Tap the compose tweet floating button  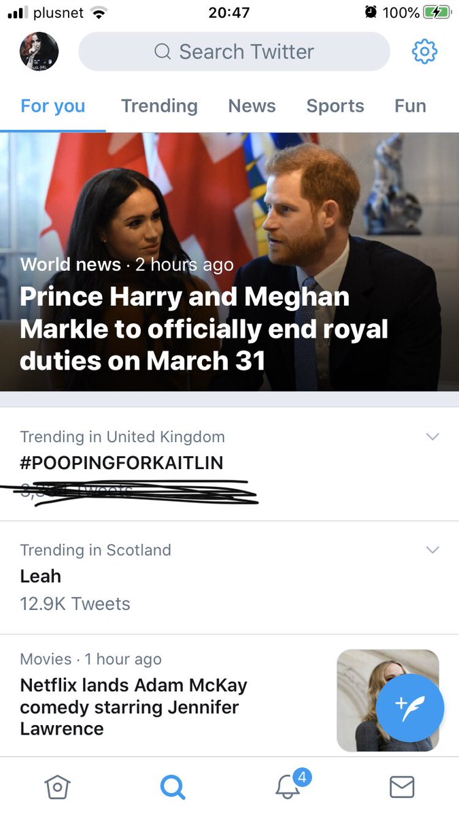(x=410, y=708)
